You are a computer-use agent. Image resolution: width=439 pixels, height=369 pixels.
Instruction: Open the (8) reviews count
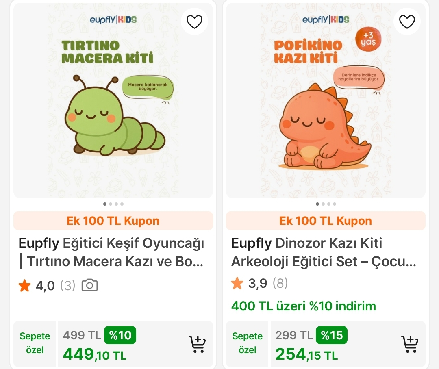[280, 283]
